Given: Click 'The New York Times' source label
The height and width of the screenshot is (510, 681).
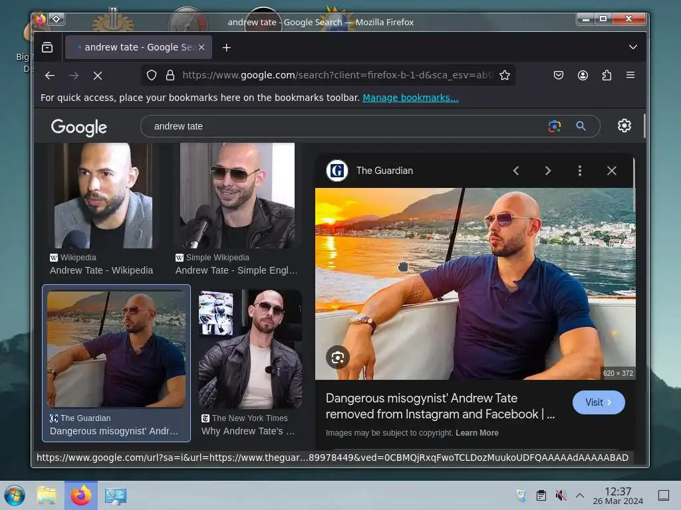Looking at the screenshot, I should pos(250,418).
